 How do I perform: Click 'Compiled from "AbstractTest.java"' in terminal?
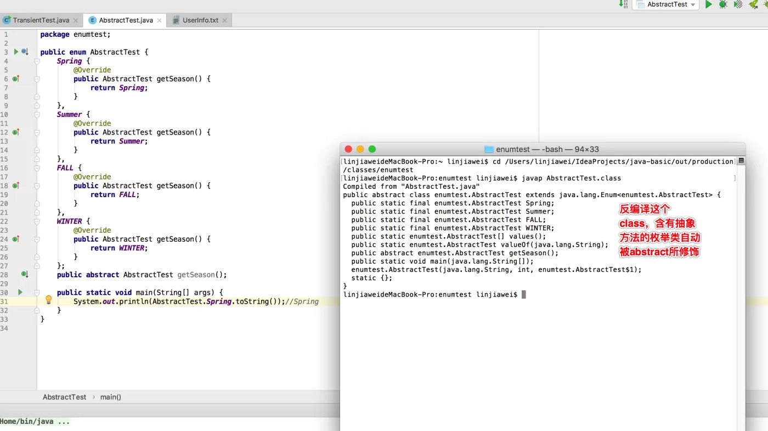coord(411,187)
